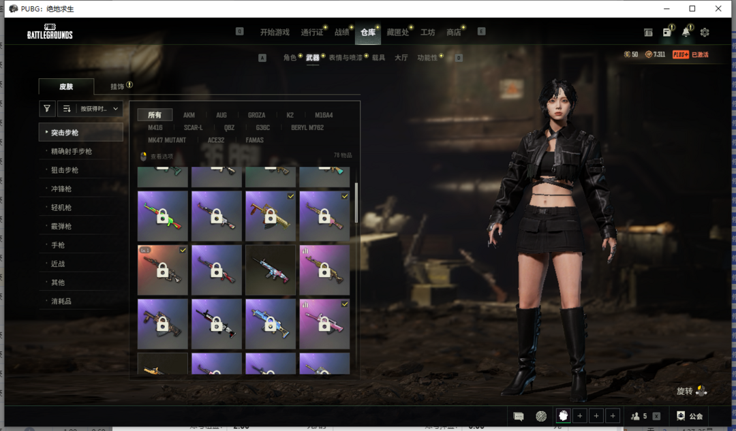The width and height of the screenshot is (736, 431).
Task: Filter skins by BERYL M762
Action: (x=307, y=127)
